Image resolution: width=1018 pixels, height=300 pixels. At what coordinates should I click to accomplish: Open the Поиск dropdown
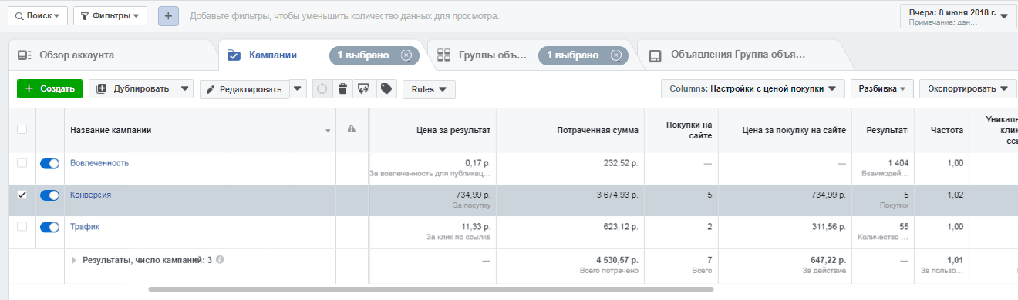pyautogui.click(x=37, y=15)
